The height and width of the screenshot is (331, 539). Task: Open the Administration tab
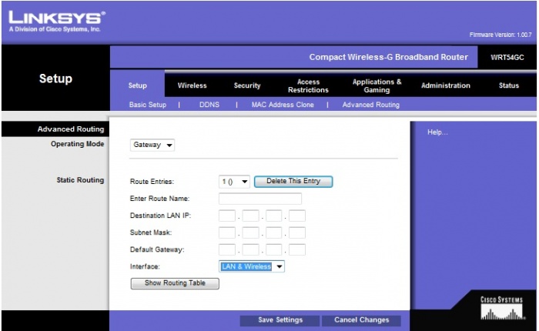click(445, 85)
